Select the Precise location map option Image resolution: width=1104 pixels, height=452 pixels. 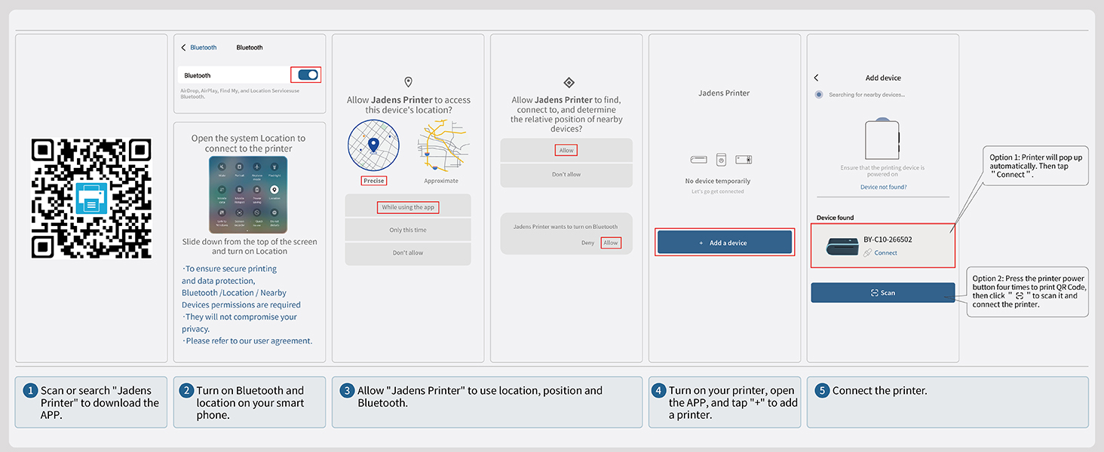[x=373, y=147]
